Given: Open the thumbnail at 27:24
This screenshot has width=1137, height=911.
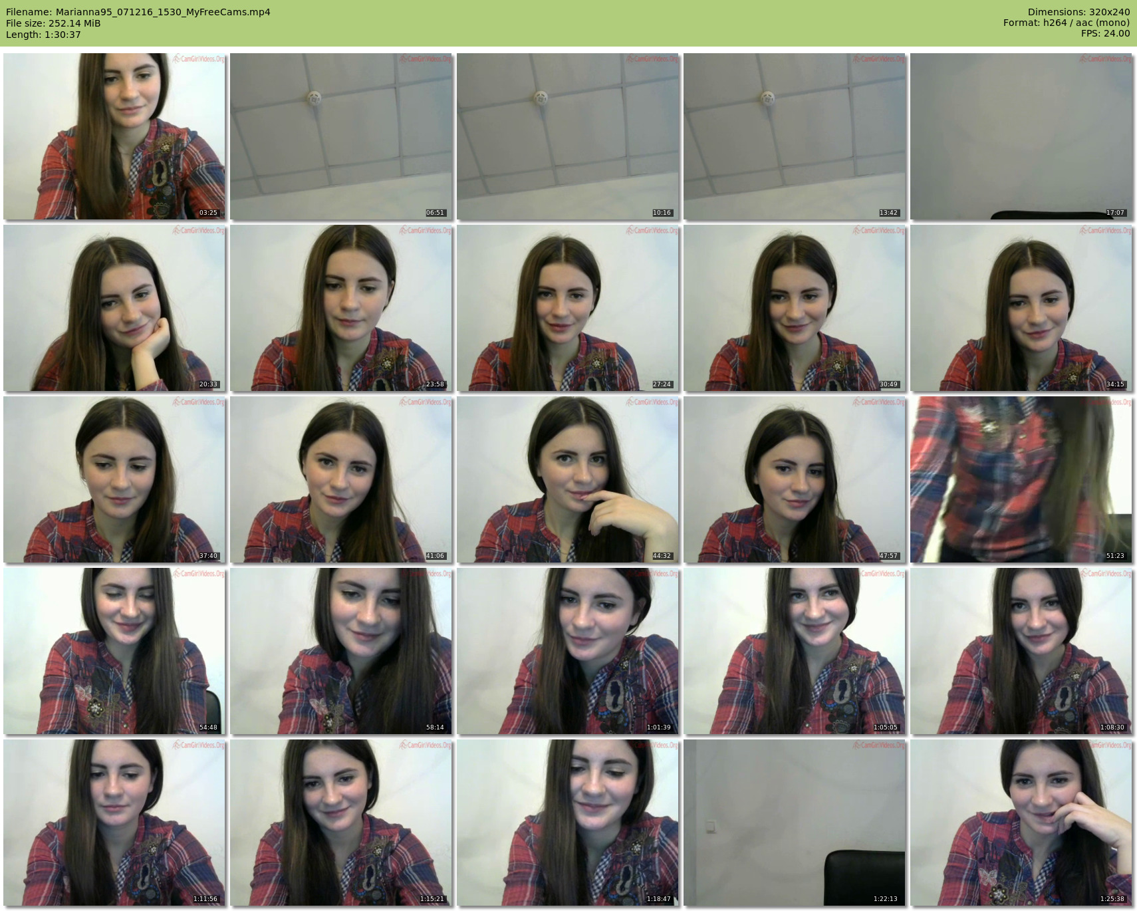Looking at the screenshot, I should (x=568, y=308).
